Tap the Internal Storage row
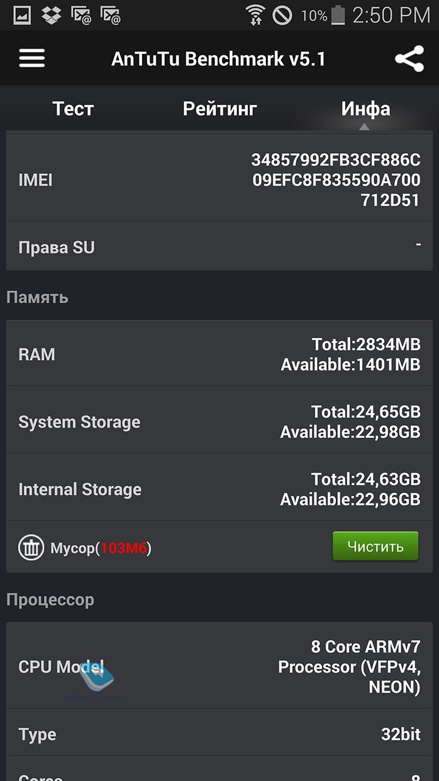The height and width of the screenshot is (781, 439). pos(220,489)
